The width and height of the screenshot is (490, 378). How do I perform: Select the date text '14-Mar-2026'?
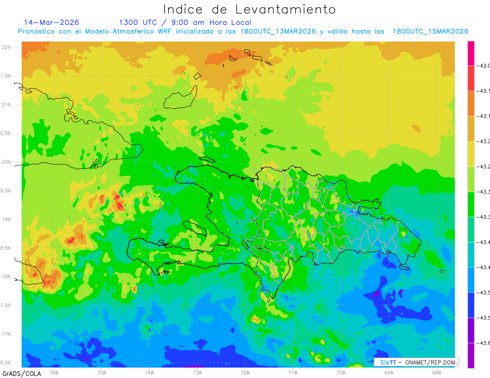51,22
